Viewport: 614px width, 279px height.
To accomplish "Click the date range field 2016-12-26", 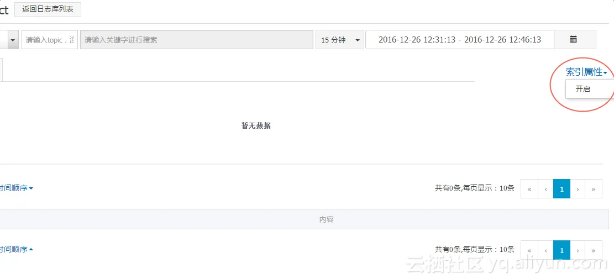I will click(460, 40).
